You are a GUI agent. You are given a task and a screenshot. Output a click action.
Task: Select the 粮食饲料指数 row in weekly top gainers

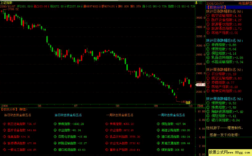[224, 91]
